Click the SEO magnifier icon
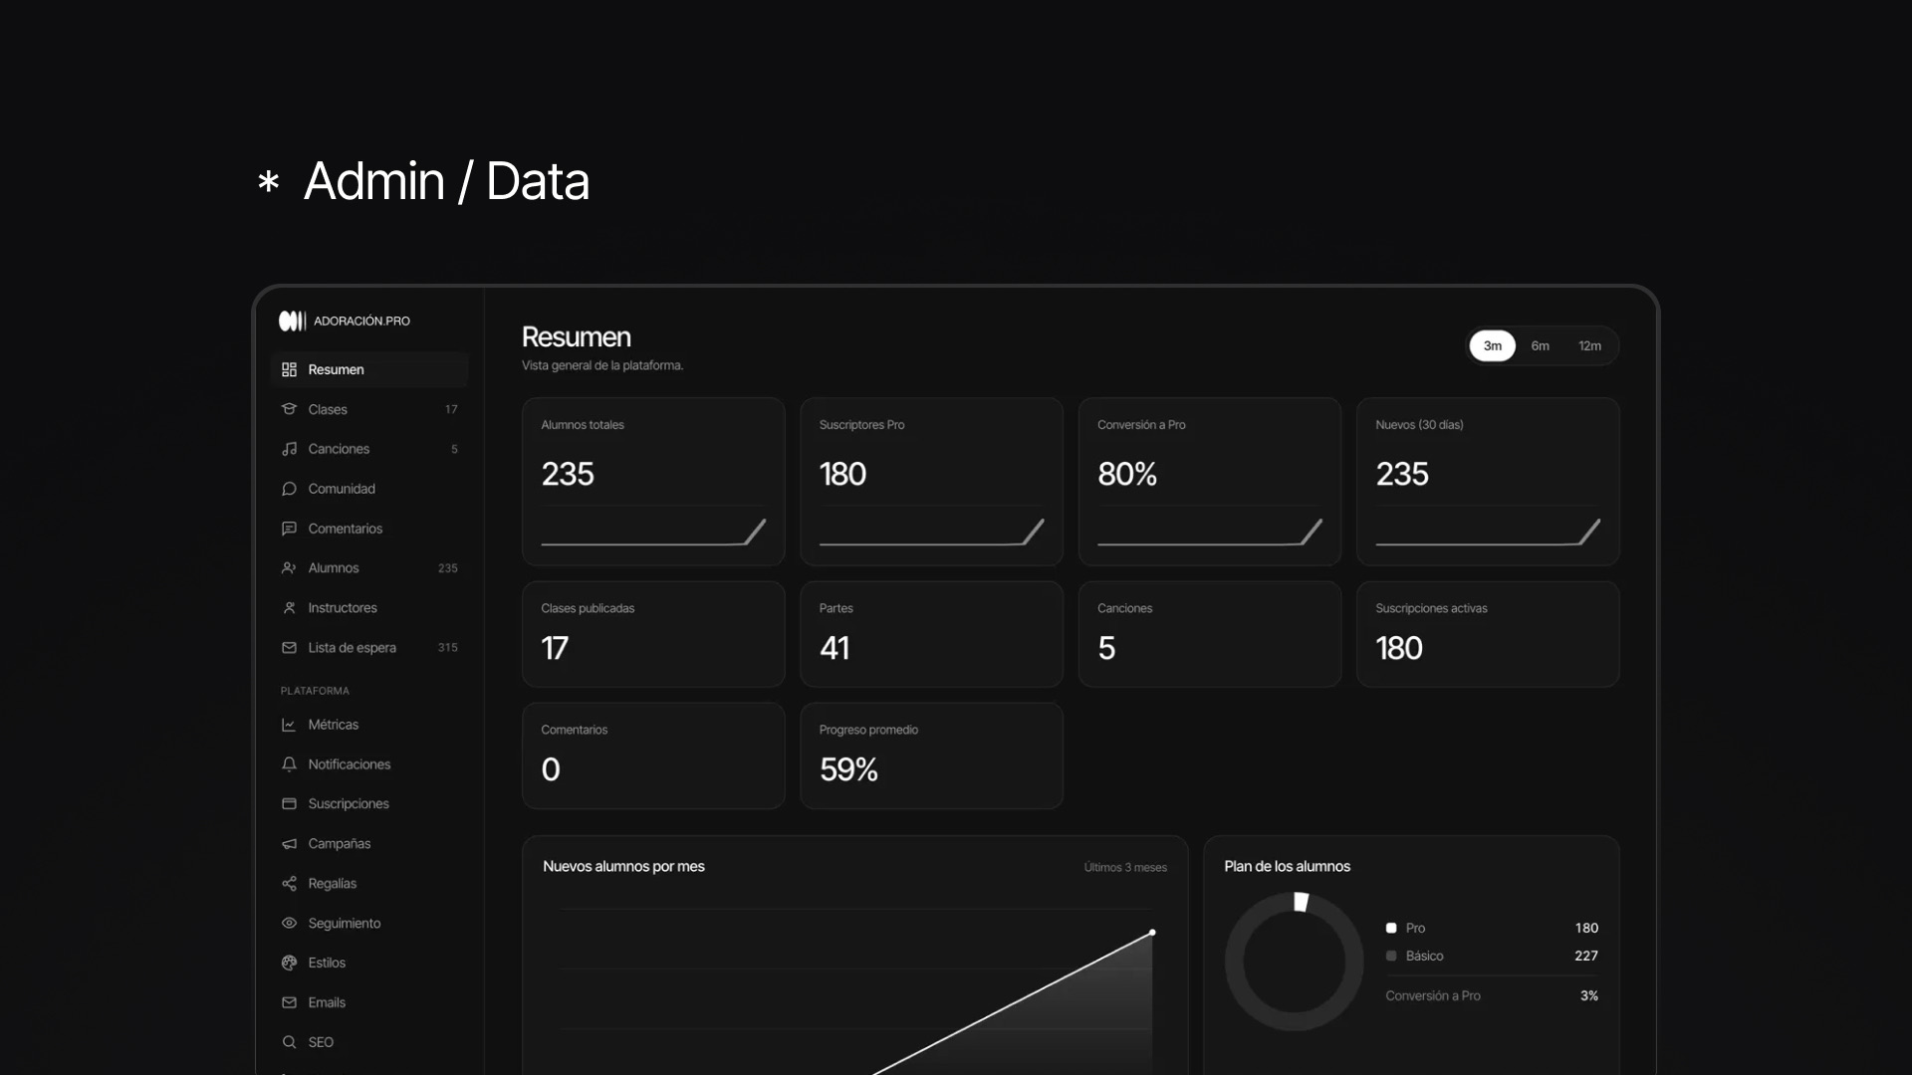Screen dimensions: 1912x1075 [289, 1042]
